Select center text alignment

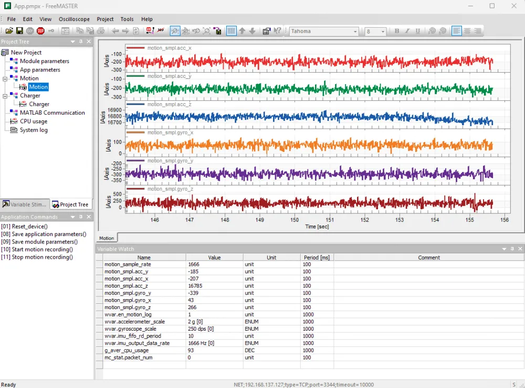click(x=467, y=31)
